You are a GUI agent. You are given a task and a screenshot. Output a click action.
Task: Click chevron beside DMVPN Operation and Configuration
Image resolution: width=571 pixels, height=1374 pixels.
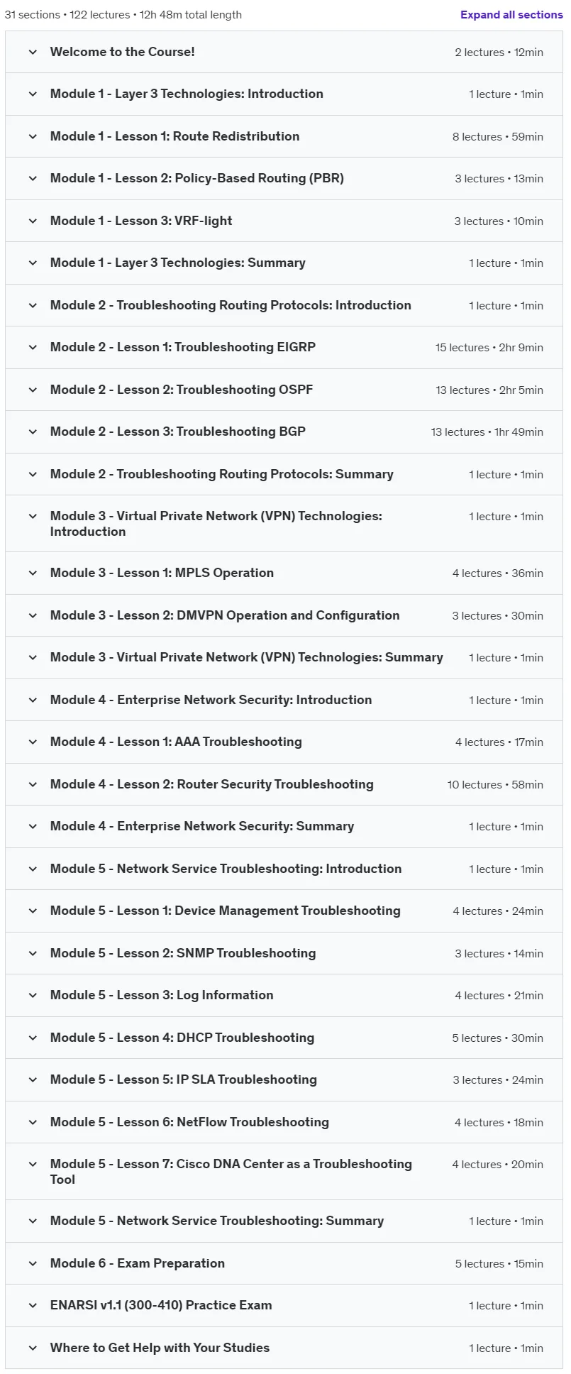(33, 615)
